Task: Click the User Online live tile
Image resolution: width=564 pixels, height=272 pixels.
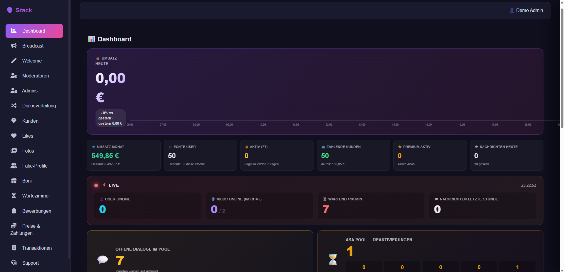Action: pyautogui.click(x=148, y=206)
